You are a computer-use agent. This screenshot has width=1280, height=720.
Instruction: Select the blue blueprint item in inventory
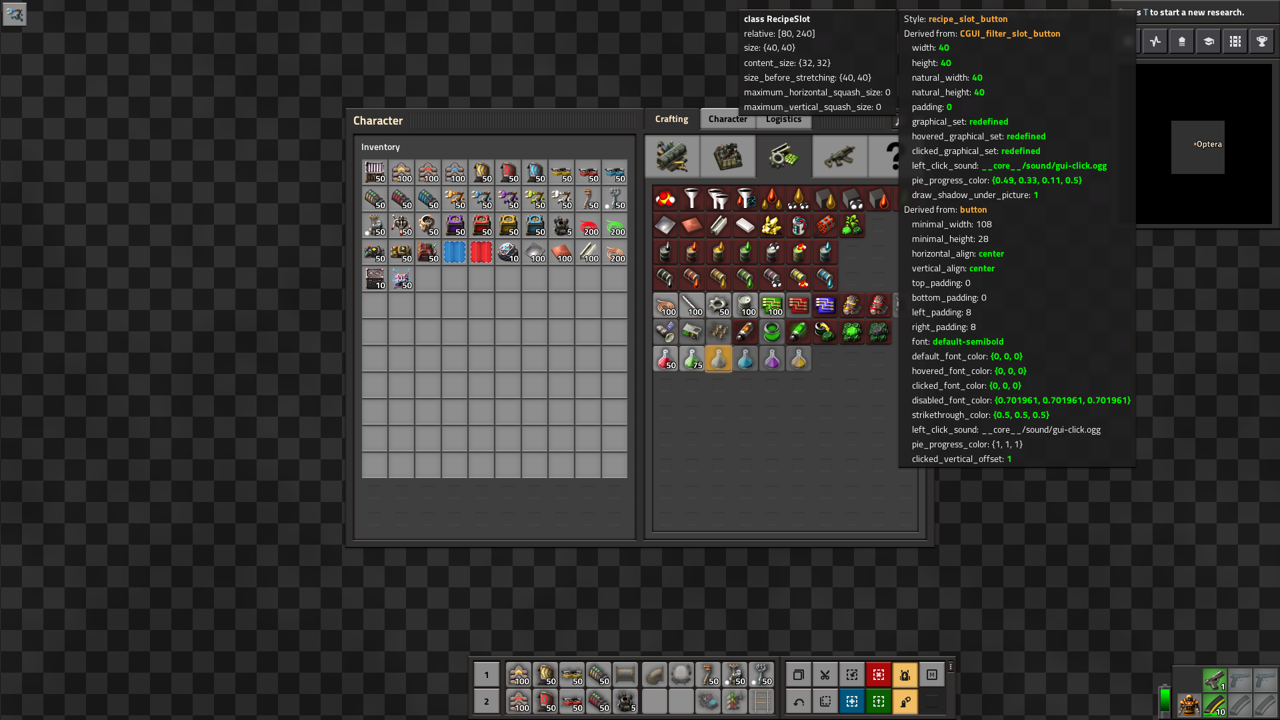pos(455,252)
